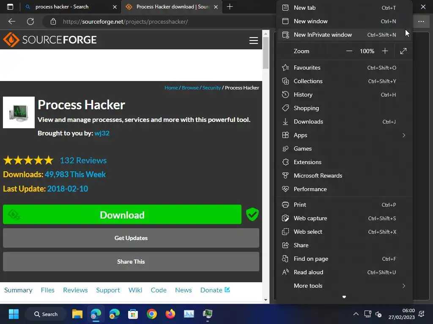Launch Firefox from taskbar

tap(170, 314)
